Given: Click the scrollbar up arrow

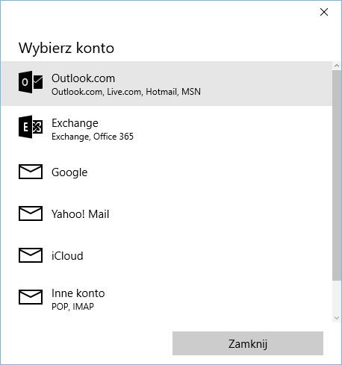Looking at the screenshot, I should pyautogui.click(x=337, y=66).
